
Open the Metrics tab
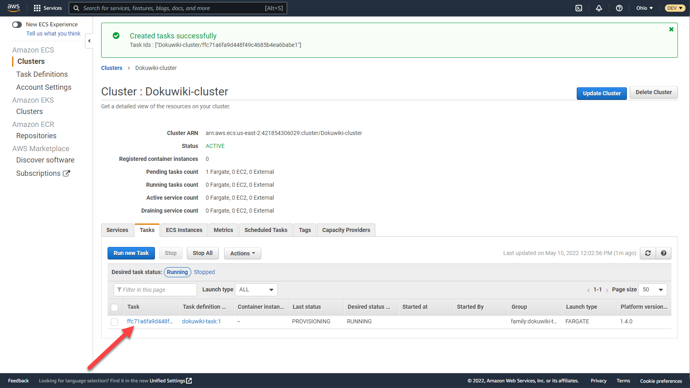[x=223, y=230]
